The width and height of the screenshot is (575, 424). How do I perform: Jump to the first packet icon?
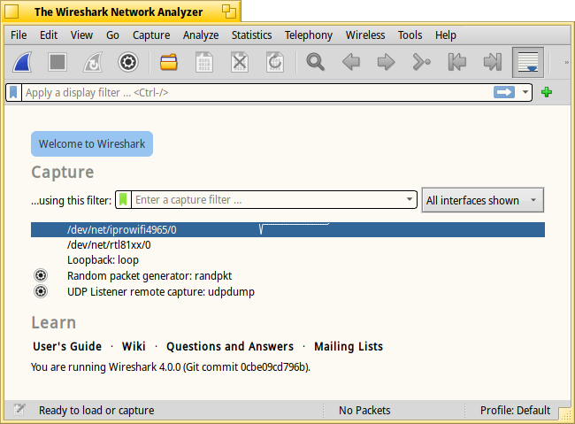tap(457, 62)
